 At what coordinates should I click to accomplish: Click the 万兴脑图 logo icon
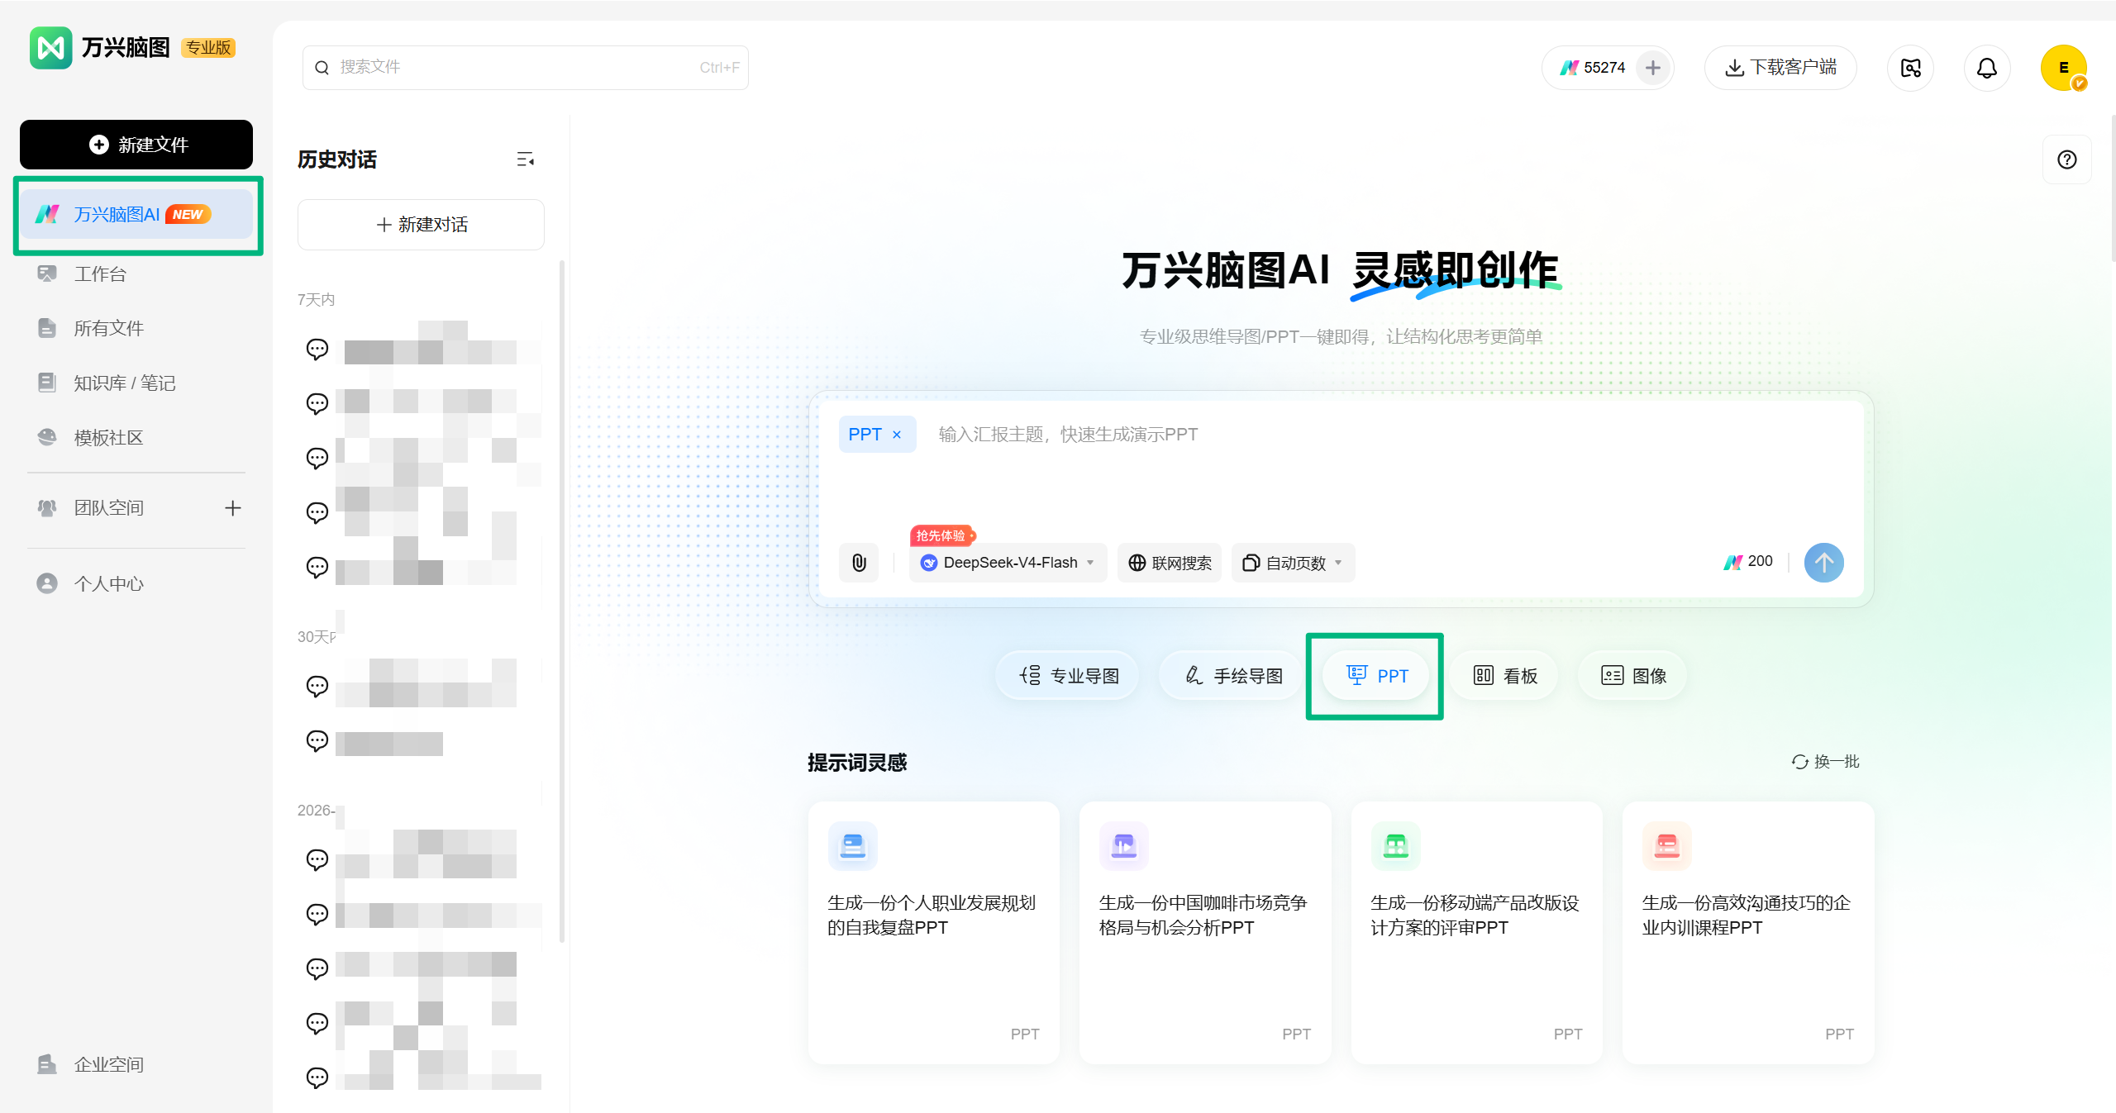[51, 48]
